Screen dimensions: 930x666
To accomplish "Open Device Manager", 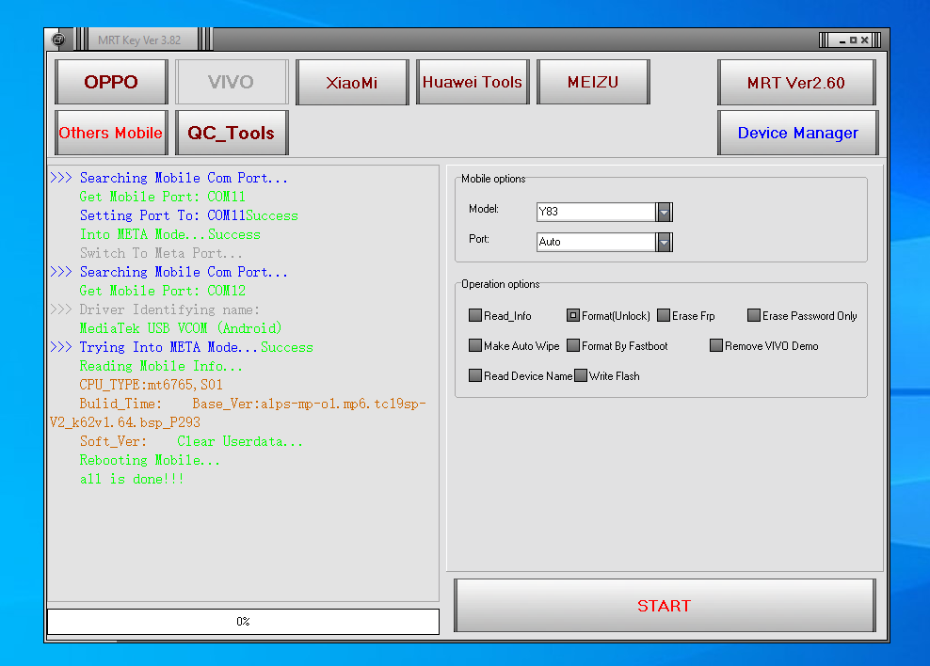I will point(797,133).
